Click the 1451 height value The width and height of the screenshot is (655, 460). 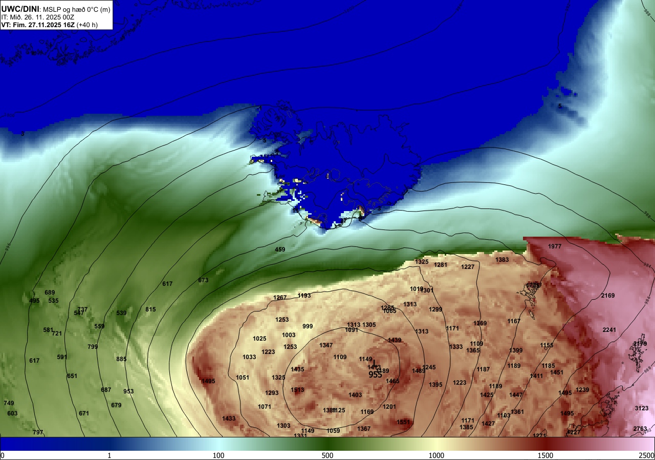coord(557,372)
